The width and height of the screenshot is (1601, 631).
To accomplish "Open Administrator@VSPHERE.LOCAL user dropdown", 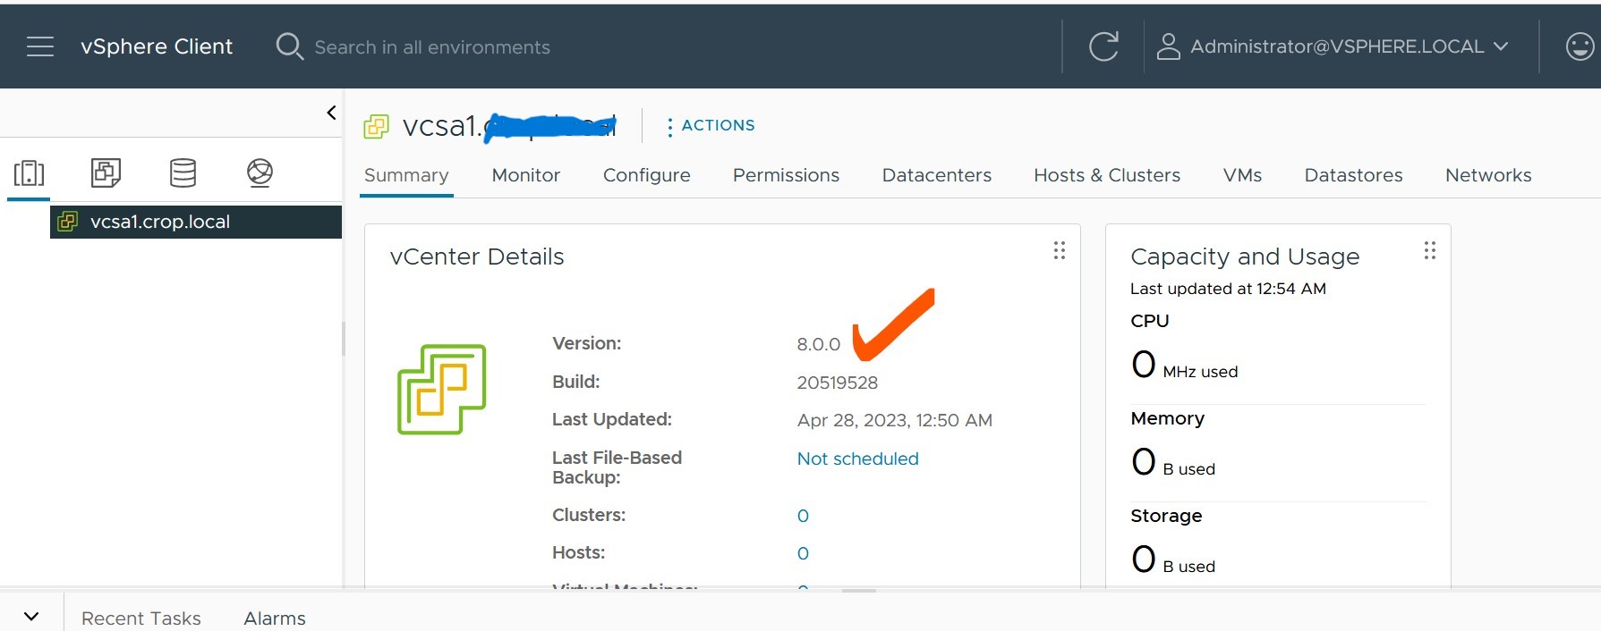I will pos(1349,46).
